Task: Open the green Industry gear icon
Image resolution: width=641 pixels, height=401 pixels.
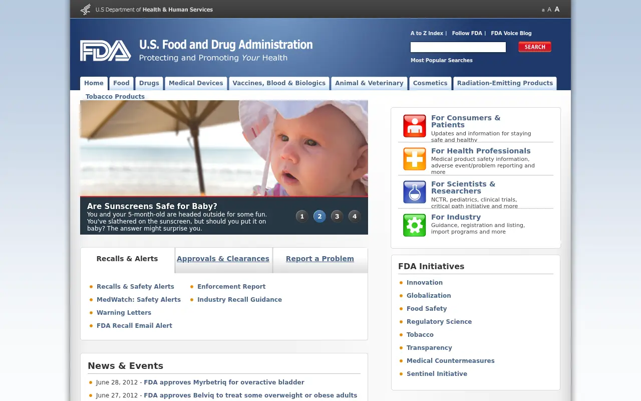Action: point(415,225)
